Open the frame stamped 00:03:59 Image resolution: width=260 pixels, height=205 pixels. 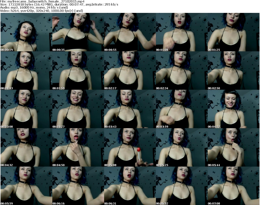[x=182, y=109]
